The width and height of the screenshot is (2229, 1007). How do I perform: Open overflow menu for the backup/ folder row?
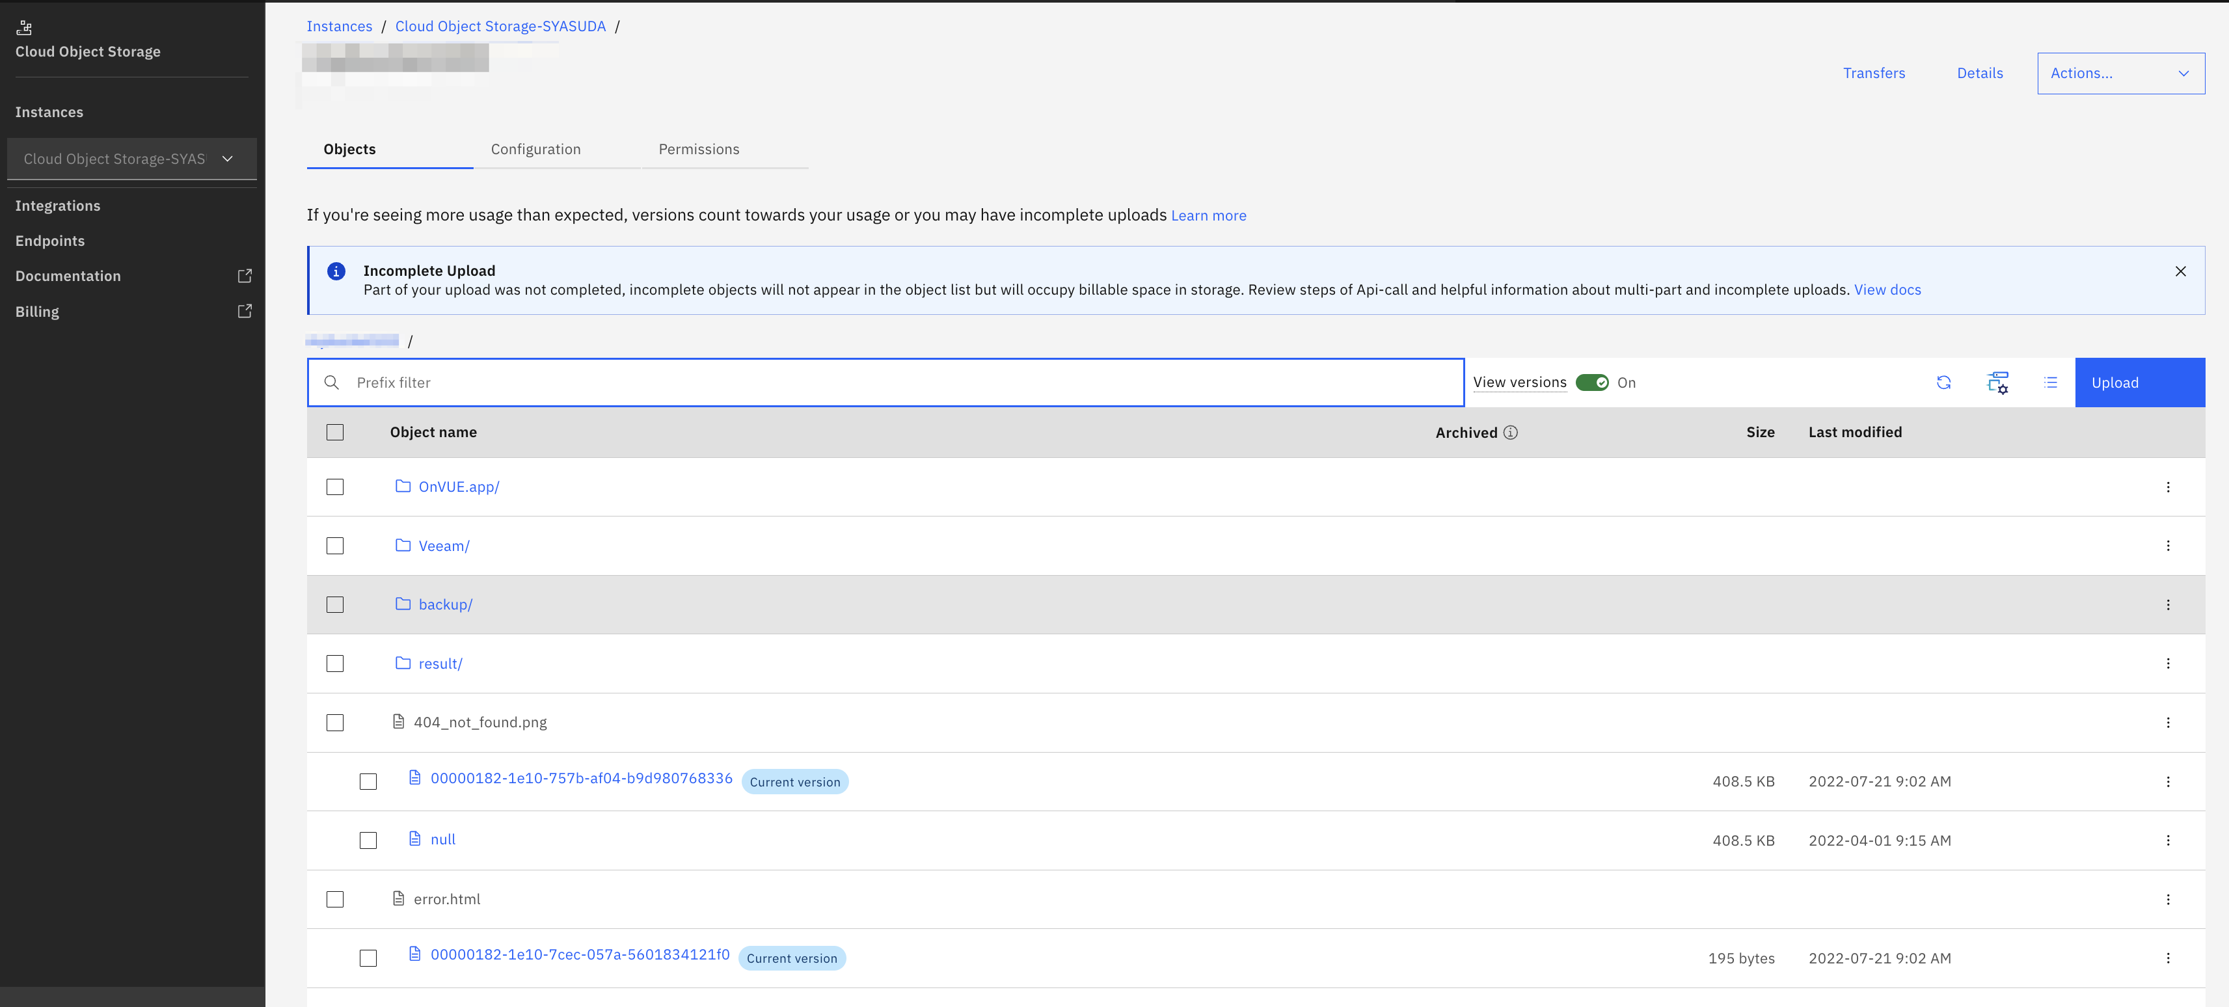point(2168,605)
